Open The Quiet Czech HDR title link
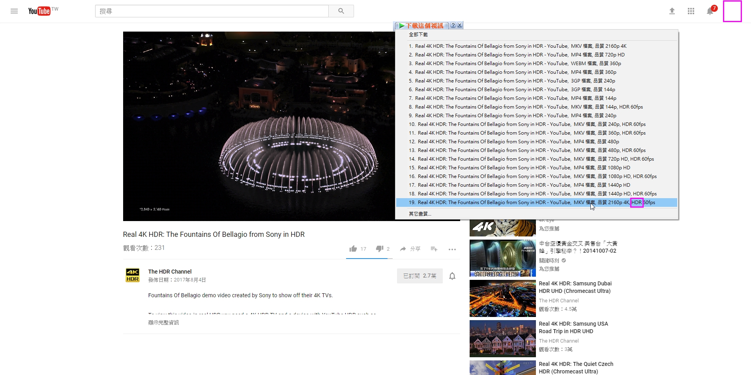This screenshot has height=375, width=751. [x=576, y=368]
